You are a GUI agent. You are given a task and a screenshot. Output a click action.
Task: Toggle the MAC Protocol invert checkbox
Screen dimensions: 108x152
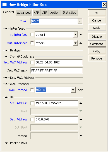coord(32,90)
